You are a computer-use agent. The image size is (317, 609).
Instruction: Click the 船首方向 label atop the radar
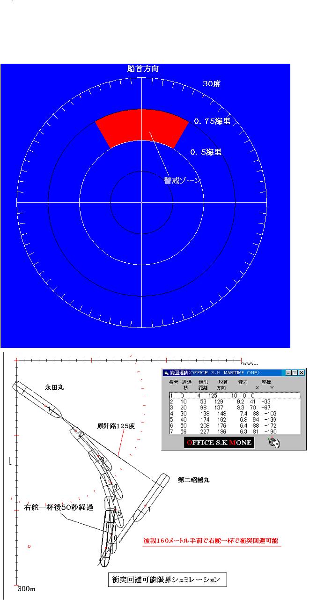(143, 69)
